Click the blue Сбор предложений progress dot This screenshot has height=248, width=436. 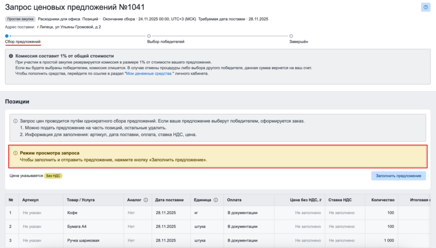pos(7,36)
